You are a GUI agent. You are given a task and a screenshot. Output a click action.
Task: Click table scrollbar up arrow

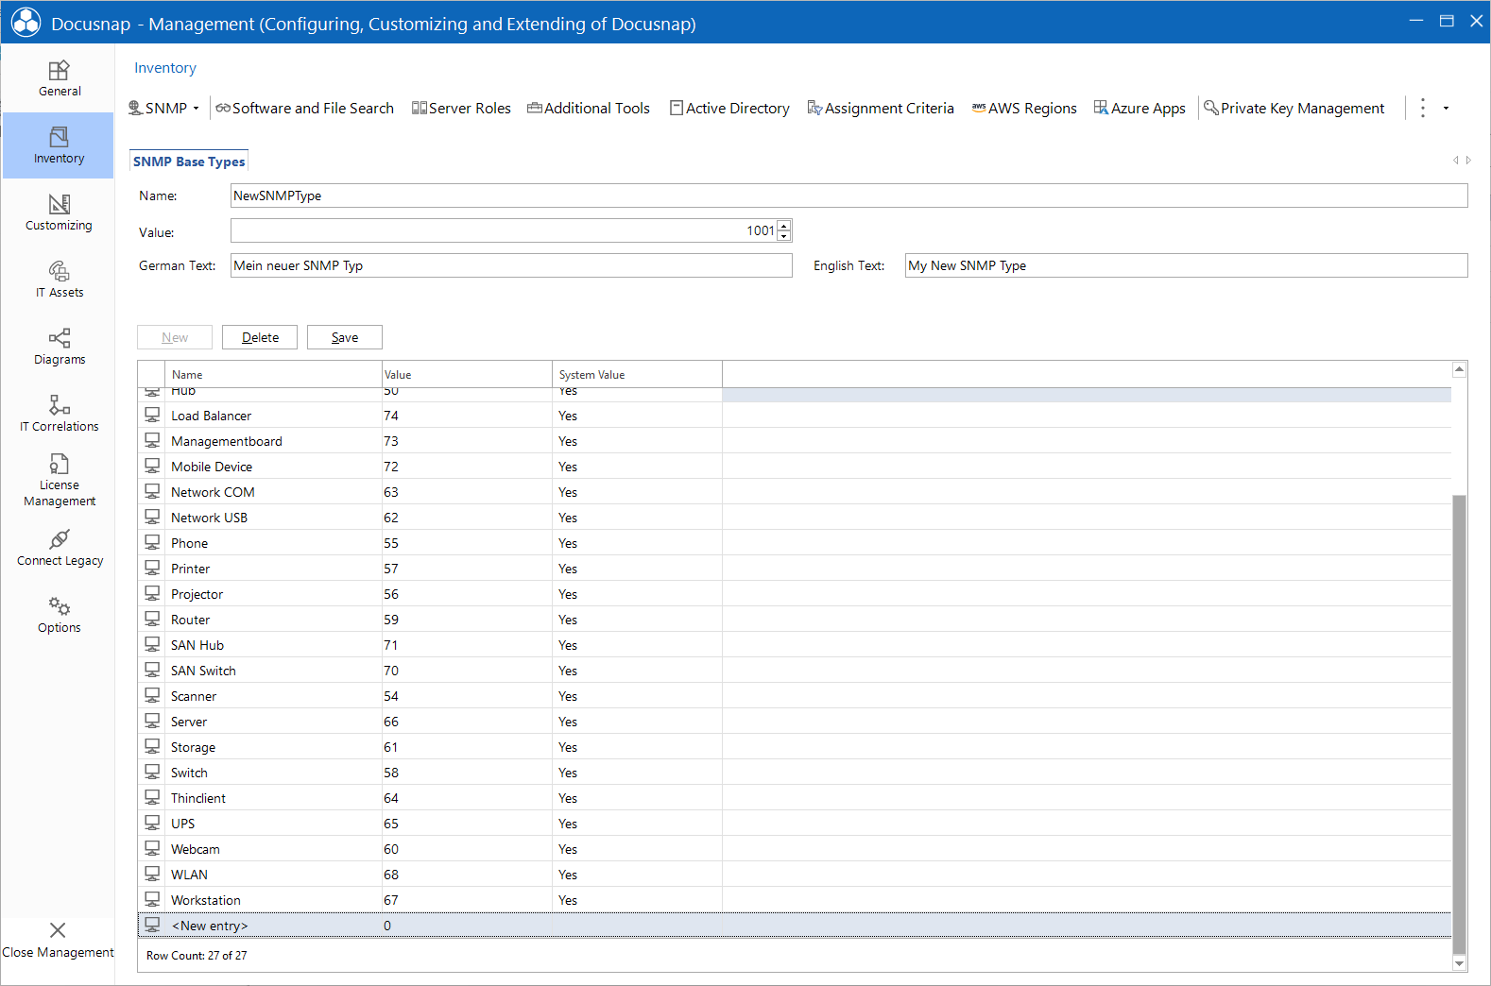(x=1459, y=369)
